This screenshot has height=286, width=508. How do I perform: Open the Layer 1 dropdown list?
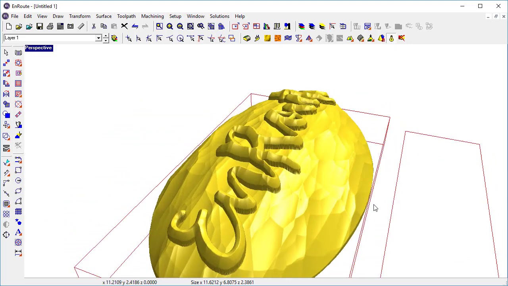pyautogui.click(x=98, y=38)
